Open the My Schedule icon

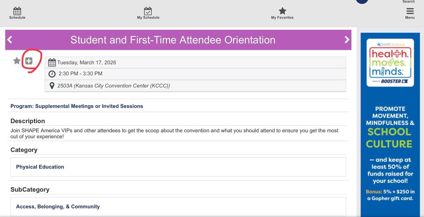pos(148,11)
